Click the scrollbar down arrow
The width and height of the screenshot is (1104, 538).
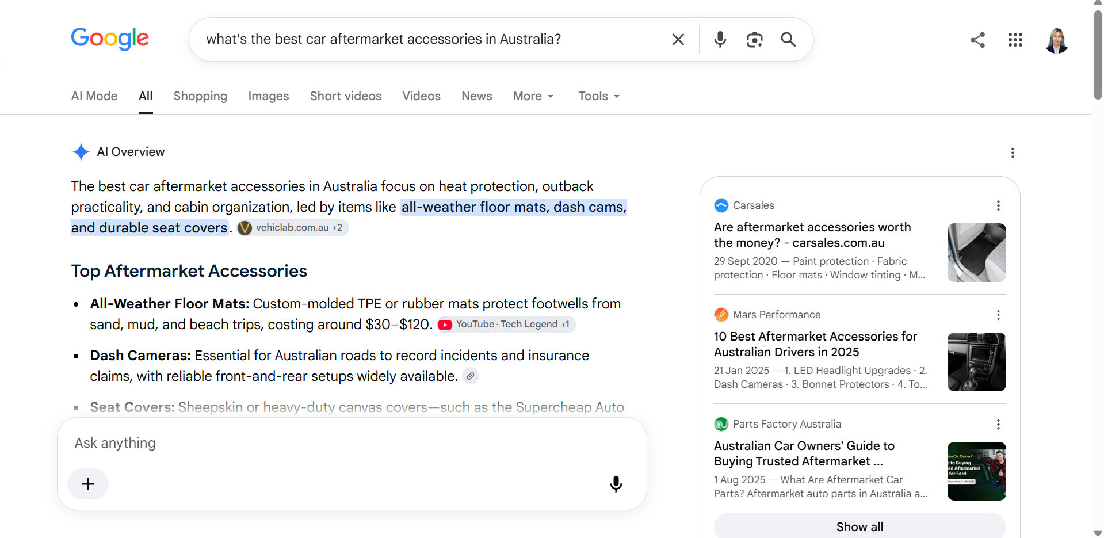[1098, 533]
